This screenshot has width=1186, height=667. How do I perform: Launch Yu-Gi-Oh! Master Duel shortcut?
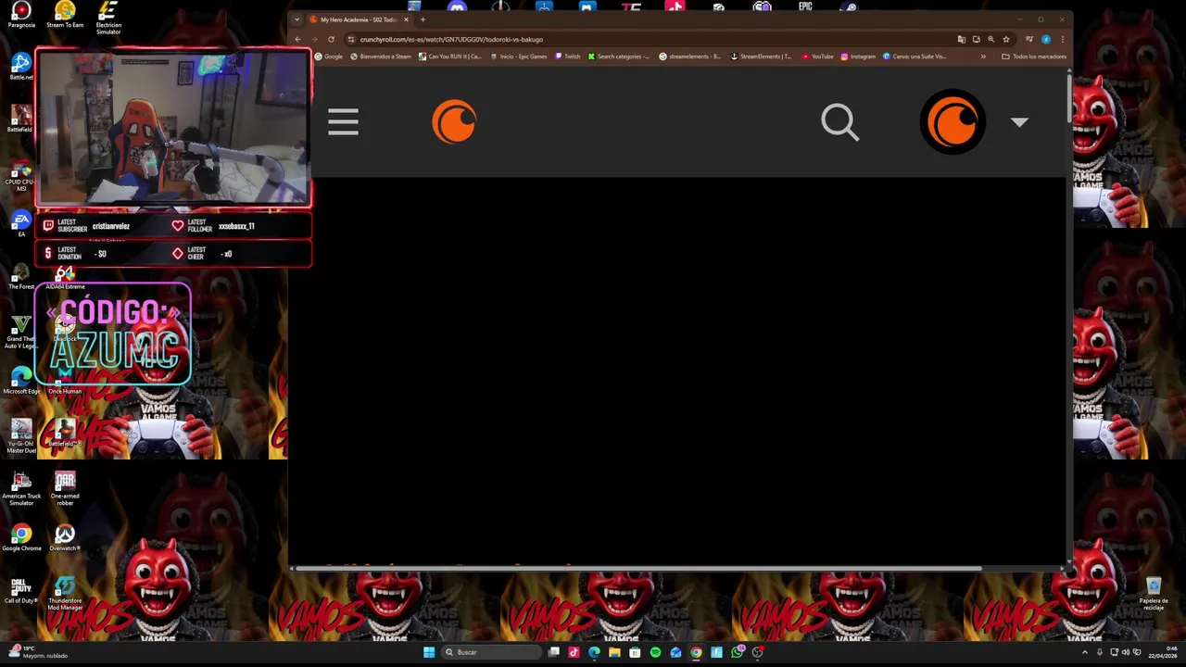pyautogui.click(x=21, y=435)
